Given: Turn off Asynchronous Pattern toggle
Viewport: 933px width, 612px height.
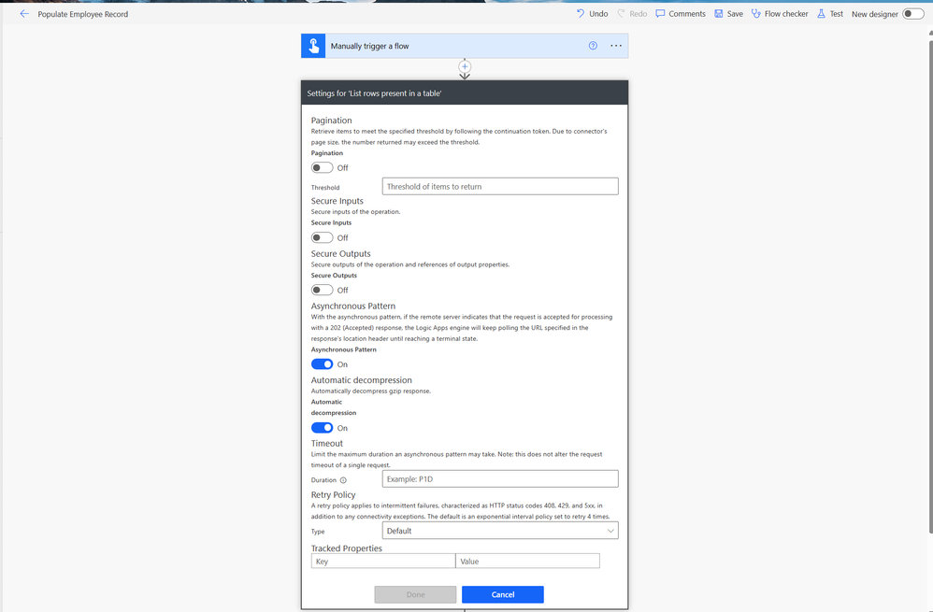Looking at the screenshot, I should click(322, 364).
